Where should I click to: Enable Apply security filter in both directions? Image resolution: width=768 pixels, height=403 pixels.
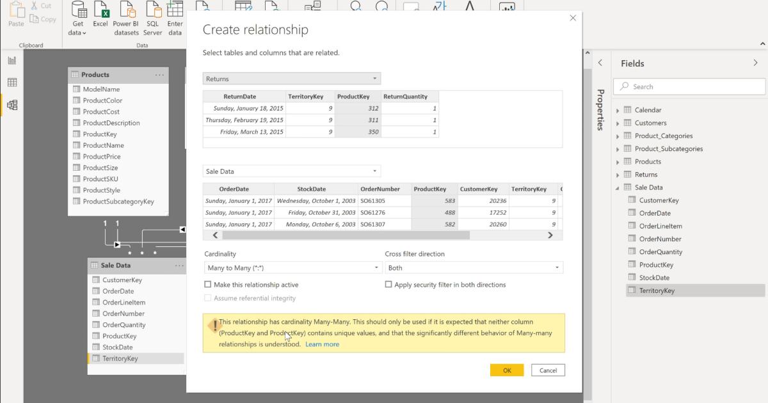[388, 285]
